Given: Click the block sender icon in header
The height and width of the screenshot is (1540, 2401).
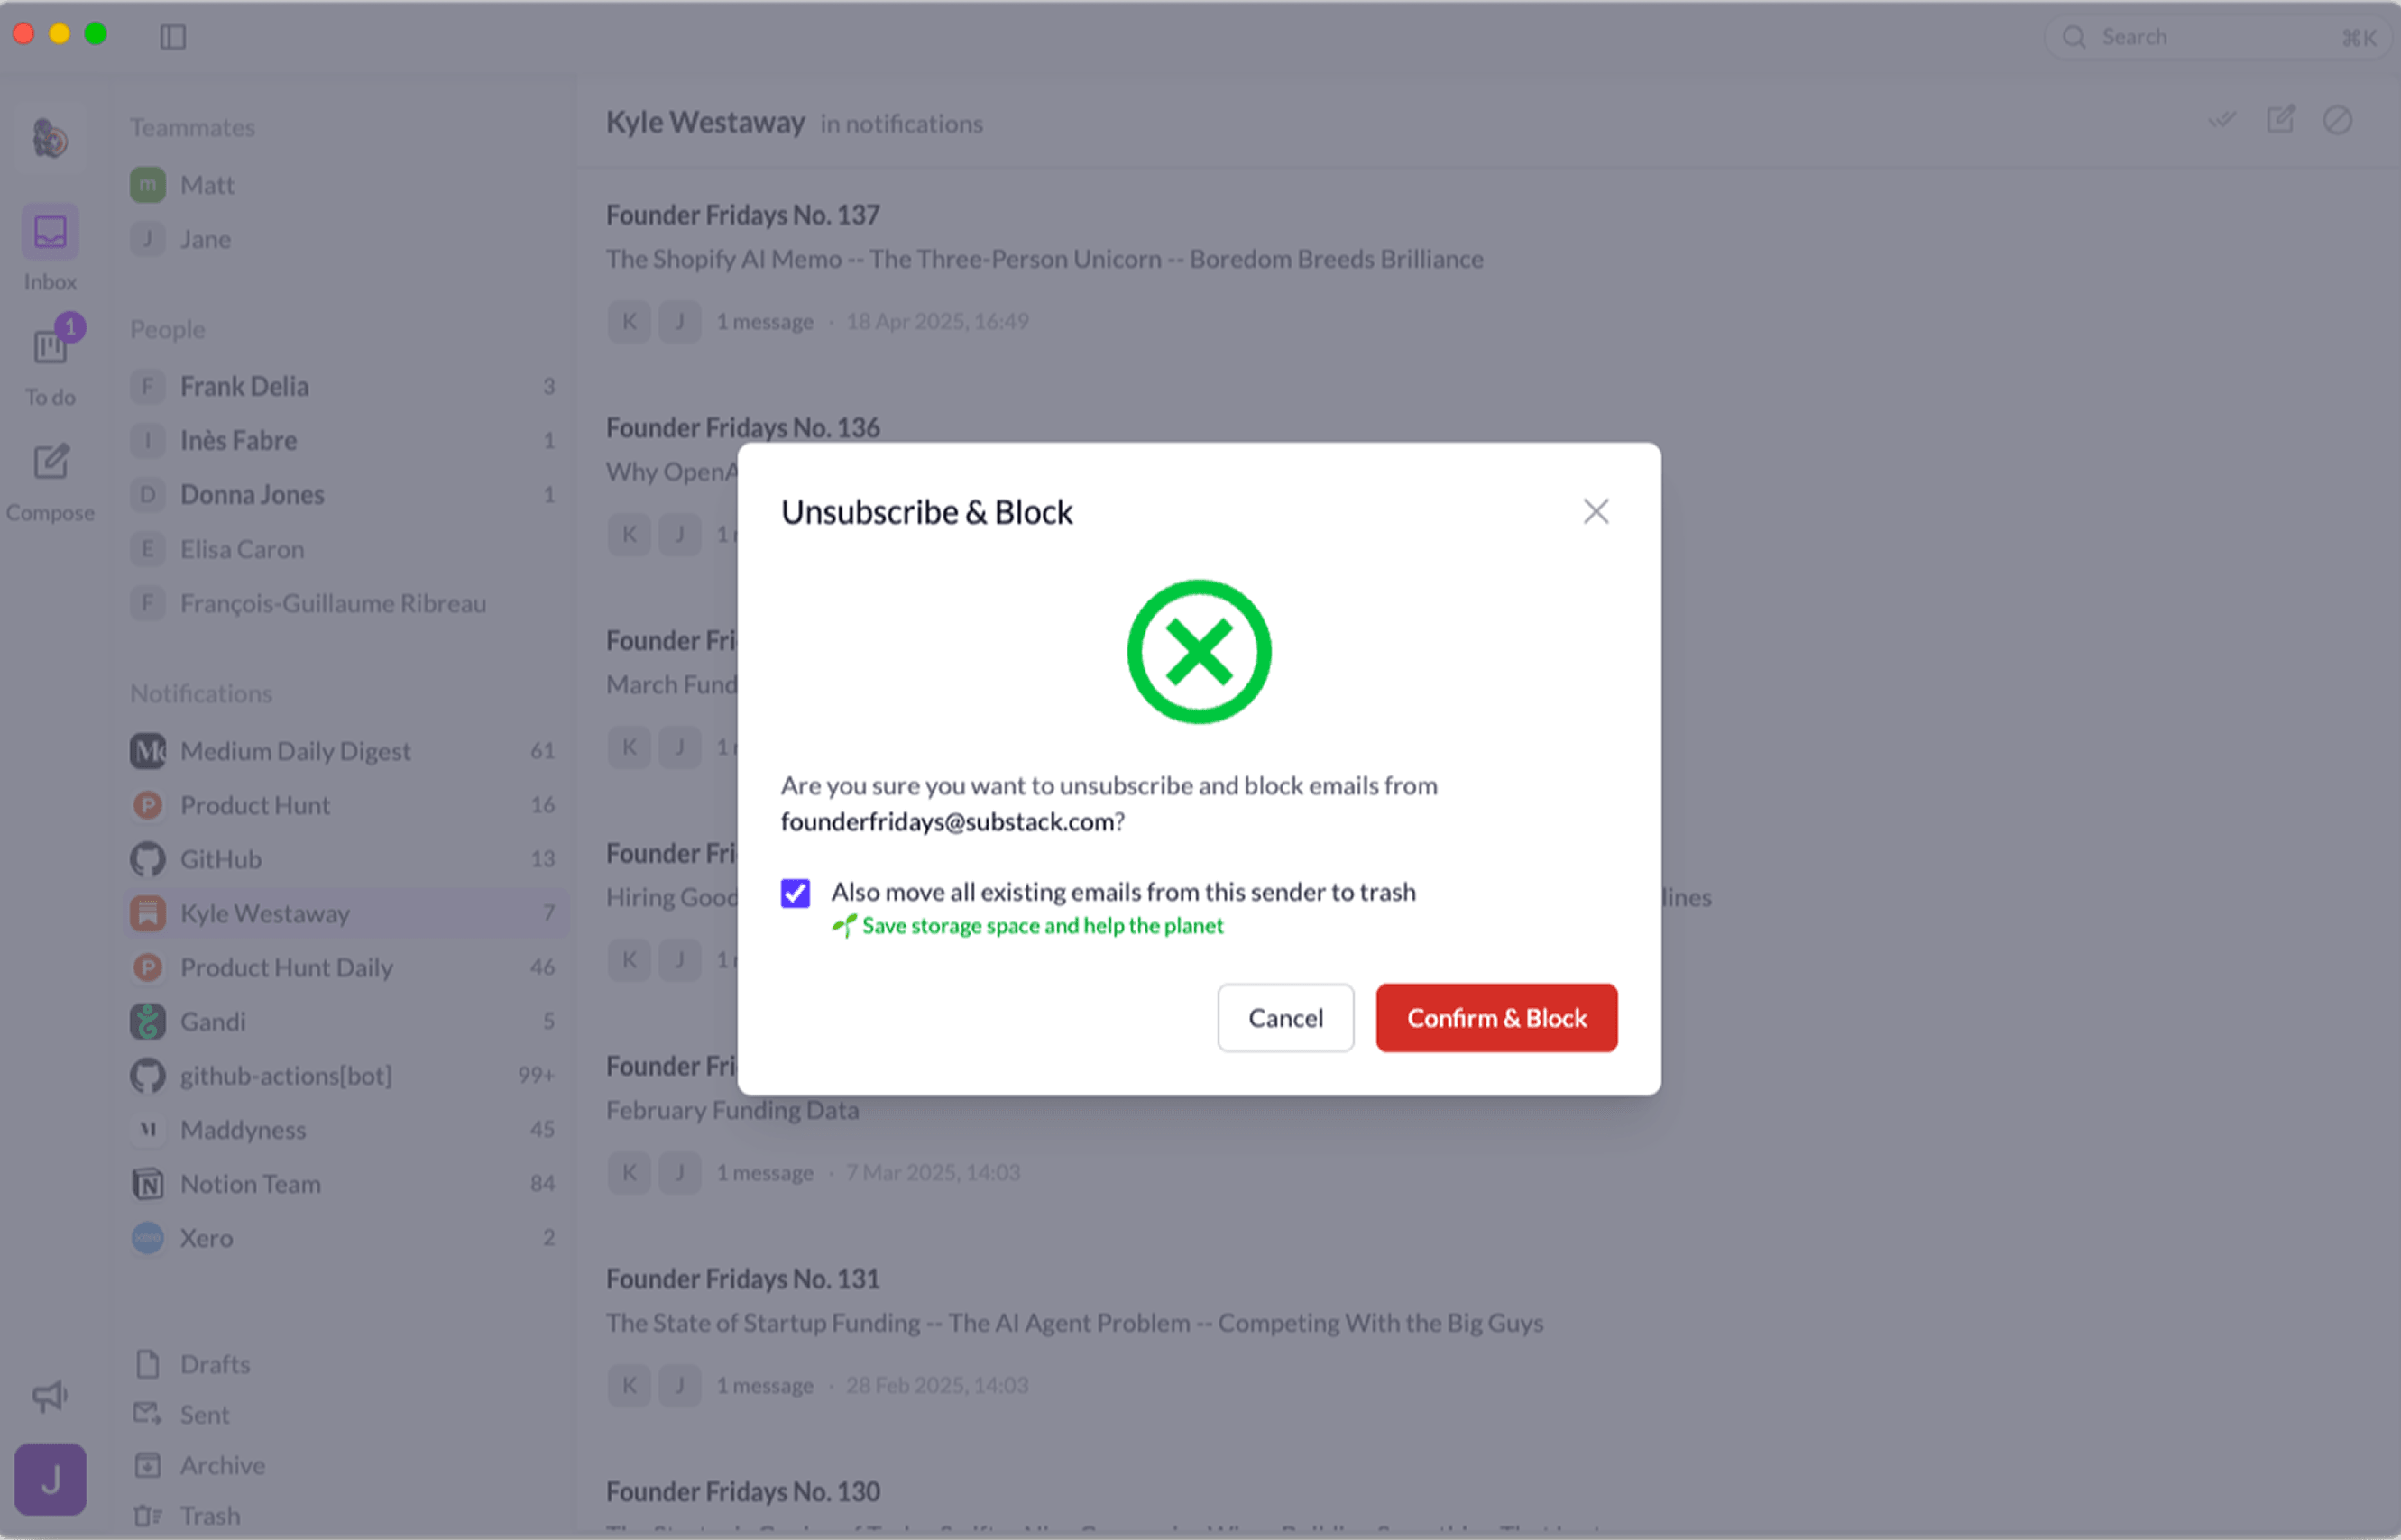Looking at the screenshot, I should 2337,121.
